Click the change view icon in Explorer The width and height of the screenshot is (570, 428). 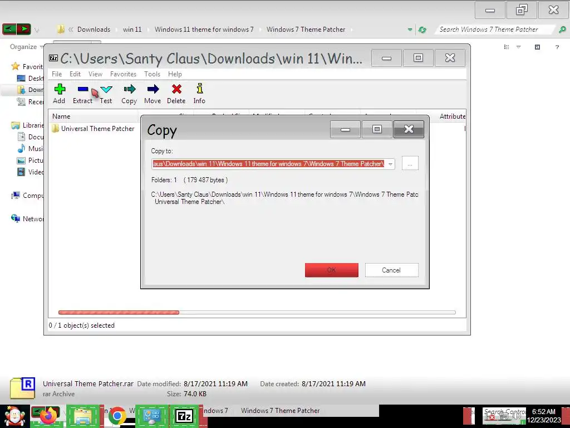coord(507,47)
